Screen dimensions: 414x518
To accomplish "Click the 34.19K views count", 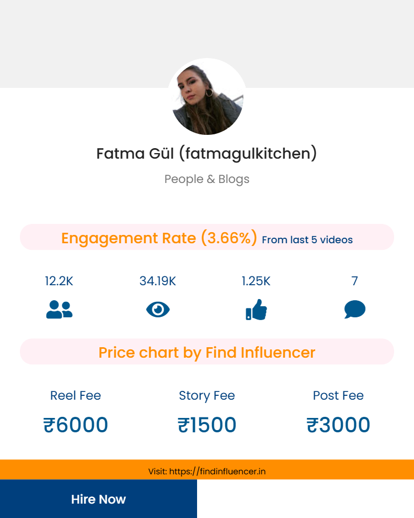I will pos(158,281).
